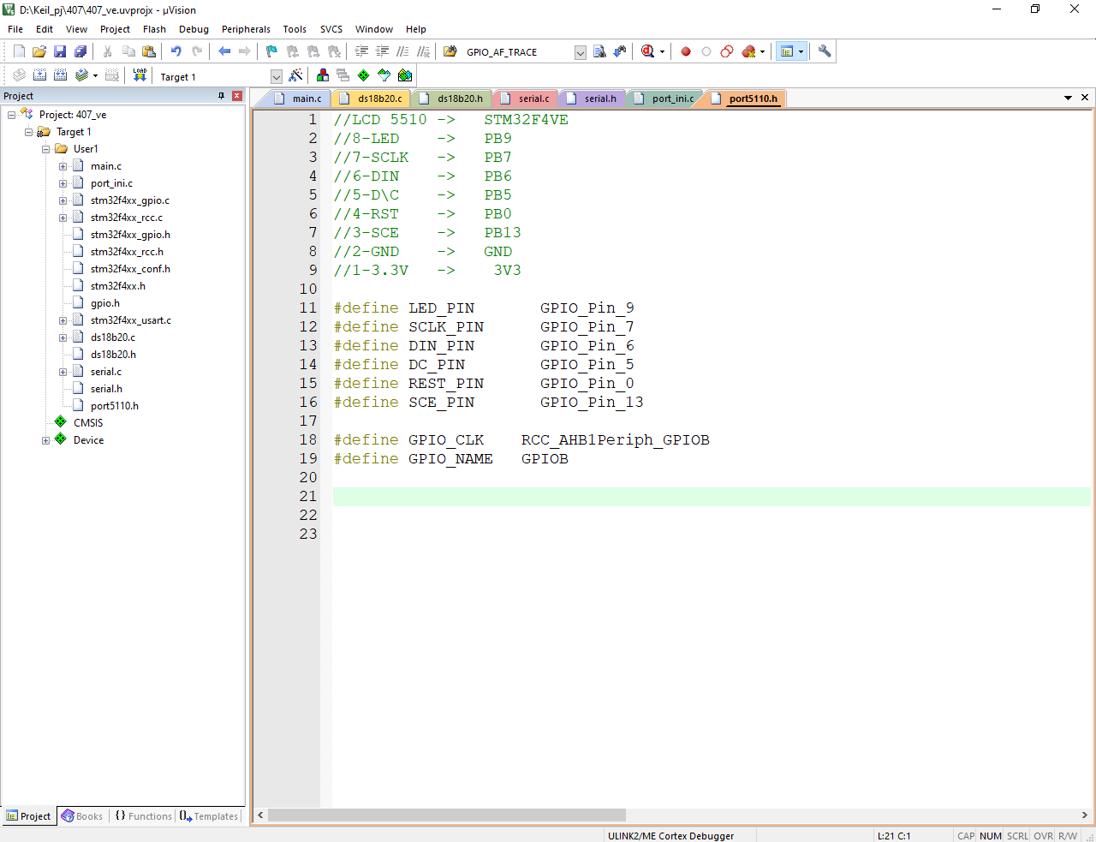
Task: Show the Functions panel tab
Action: (143, 816)
